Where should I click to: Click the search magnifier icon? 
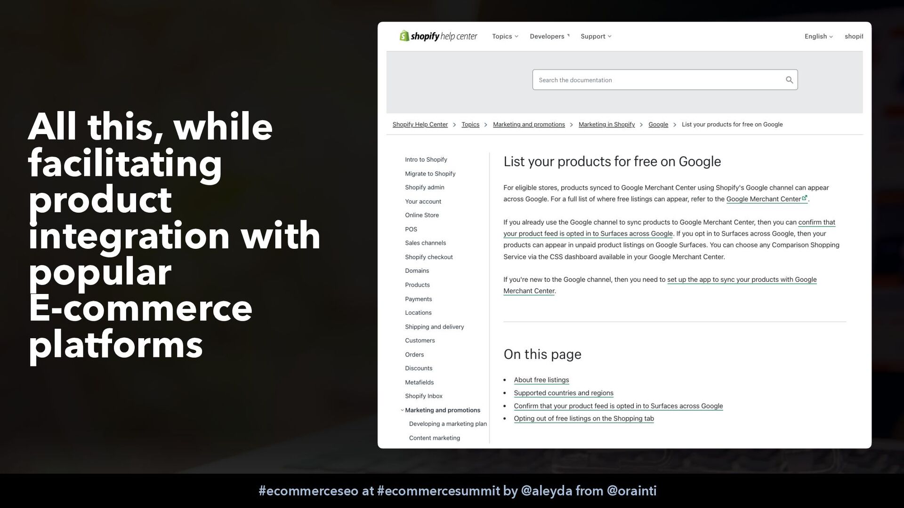coord(789,80)
